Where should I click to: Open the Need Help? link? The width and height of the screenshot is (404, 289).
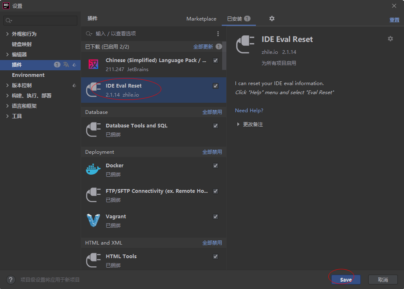point(249,111)
